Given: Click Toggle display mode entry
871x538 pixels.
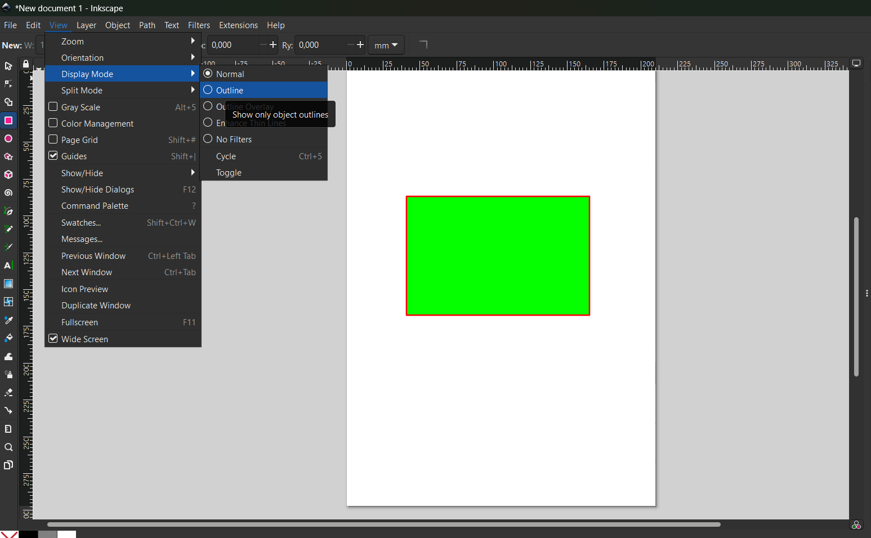Looking at the screenshot, I should (x=263, y=173).
